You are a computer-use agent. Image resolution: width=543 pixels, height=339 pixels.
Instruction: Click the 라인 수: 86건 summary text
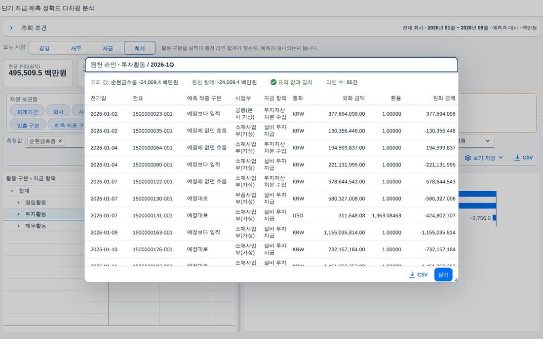click(x=342, y=82)
